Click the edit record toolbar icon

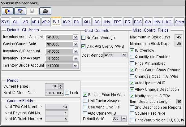pos(20,11)
